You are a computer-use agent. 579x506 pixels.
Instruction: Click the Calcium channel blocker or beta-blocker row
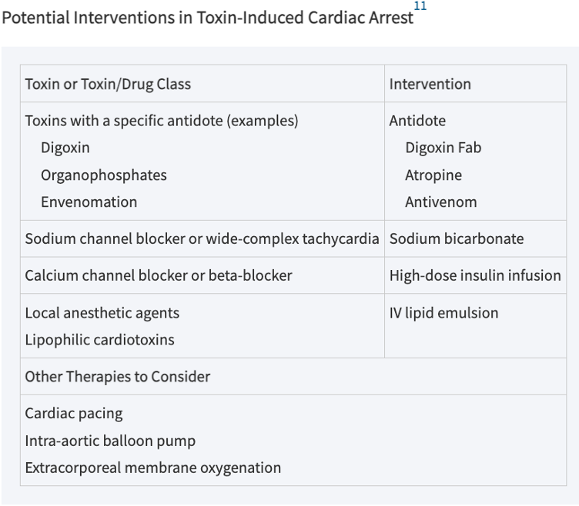(293, 275)
